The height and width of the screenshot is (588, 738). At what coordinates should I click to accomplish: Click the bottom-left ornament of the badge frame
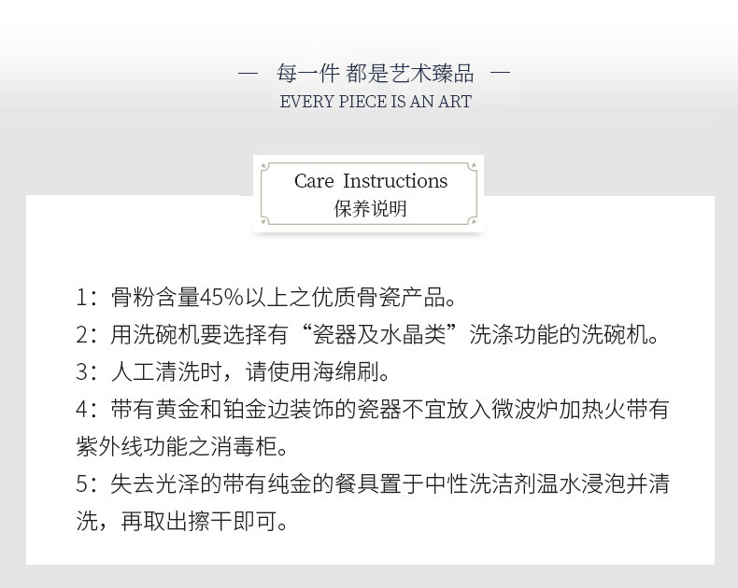pyautogui.click(x=264, y=221)
